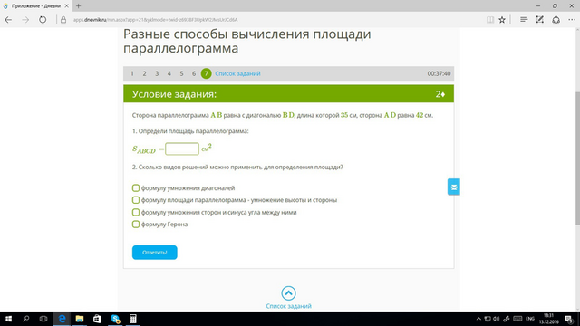Image resolution: width=580 pixels, height=326 pixels.
Task: Click the network tray icon
Action: [x=488, y=319]
